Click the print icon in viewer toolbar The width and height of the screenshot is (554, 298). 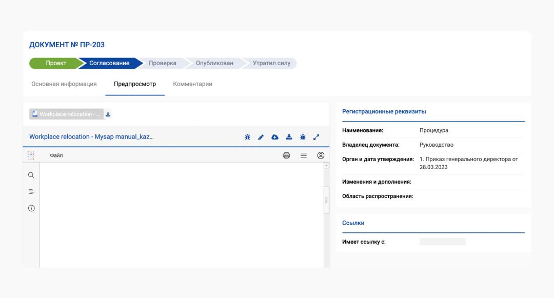click(x=286, y=155)
